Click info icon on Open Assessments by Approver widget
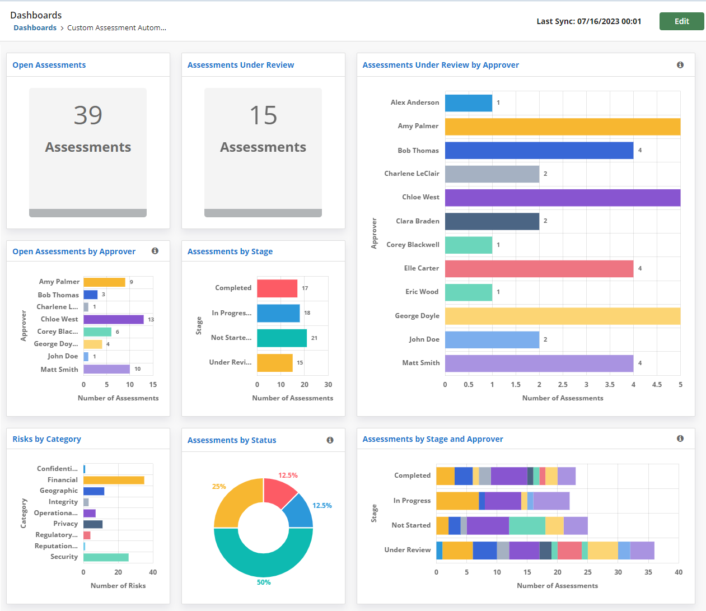 [x=155, y=251]
